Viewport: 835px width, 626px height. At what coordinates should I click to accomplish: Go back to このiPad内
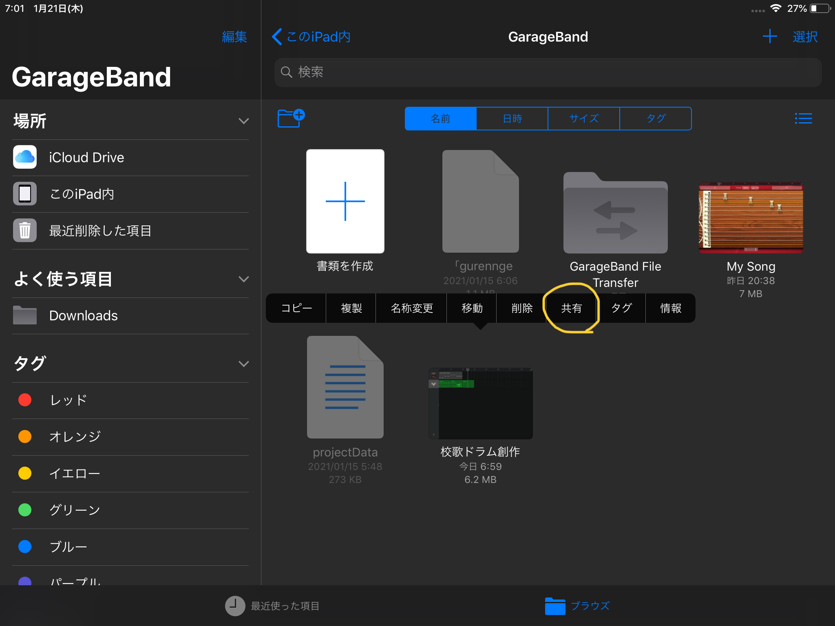point(311,37)
